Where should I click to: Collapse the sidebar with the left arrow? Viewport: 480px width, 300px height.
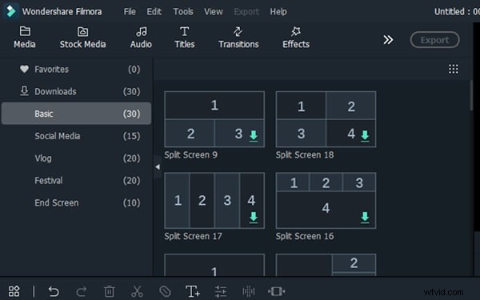click(158, 167)
